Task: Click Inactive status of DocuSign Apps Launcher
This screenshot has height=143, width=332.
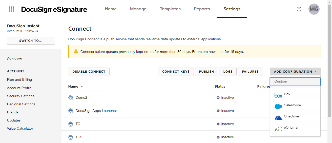Action: (227, 111)
